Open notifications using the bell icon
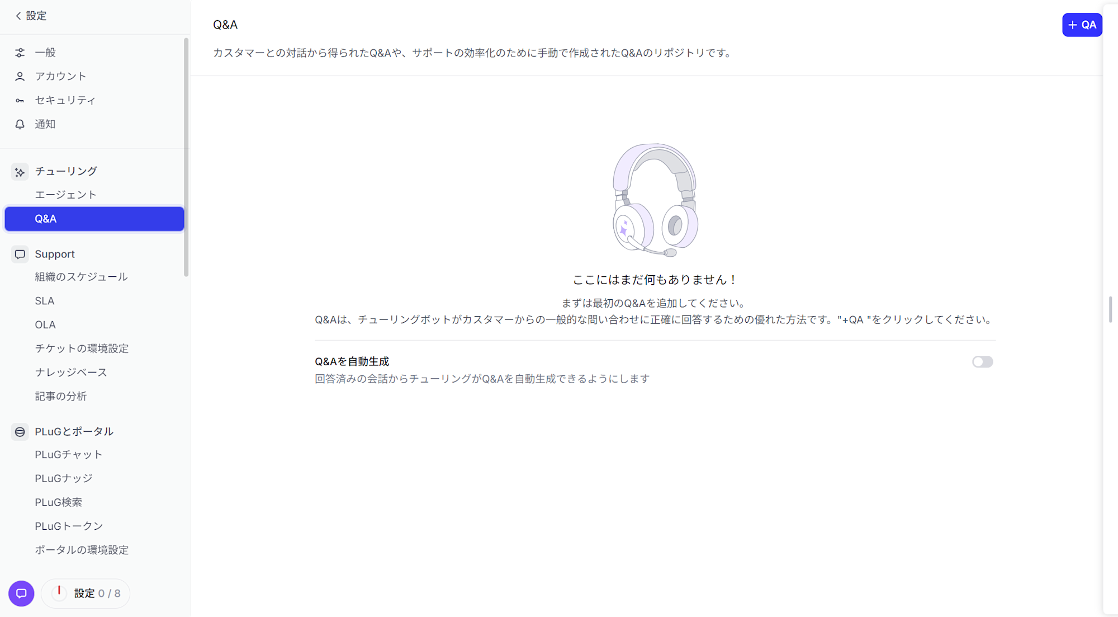The height and width of the screenshot is (617, 1118). point(20,124)
